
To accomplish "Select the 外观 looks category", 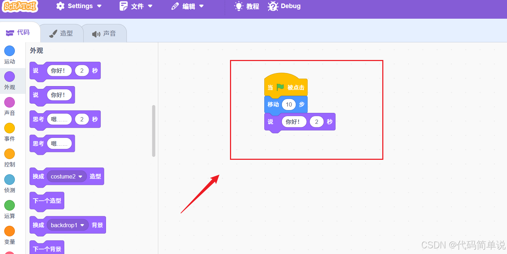I will (x=10, y=81).
